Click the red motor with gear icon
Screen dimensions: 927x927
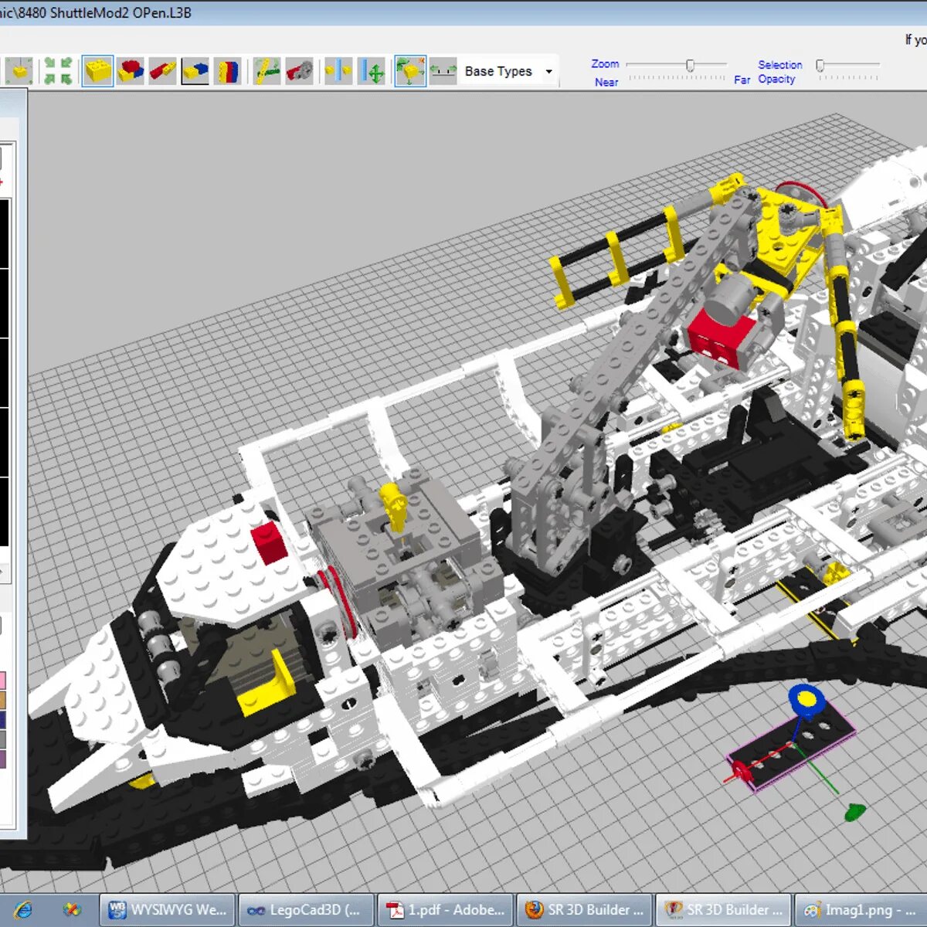tap(300, 71)
